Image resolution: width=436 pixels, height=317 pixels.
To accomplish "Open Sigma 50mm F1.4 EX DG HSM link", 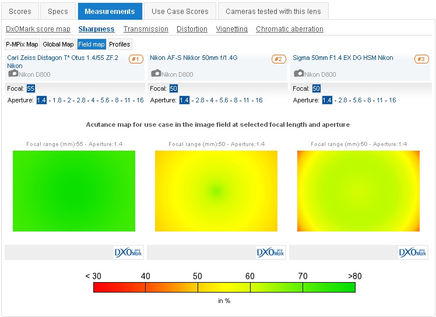I will 343,58.
